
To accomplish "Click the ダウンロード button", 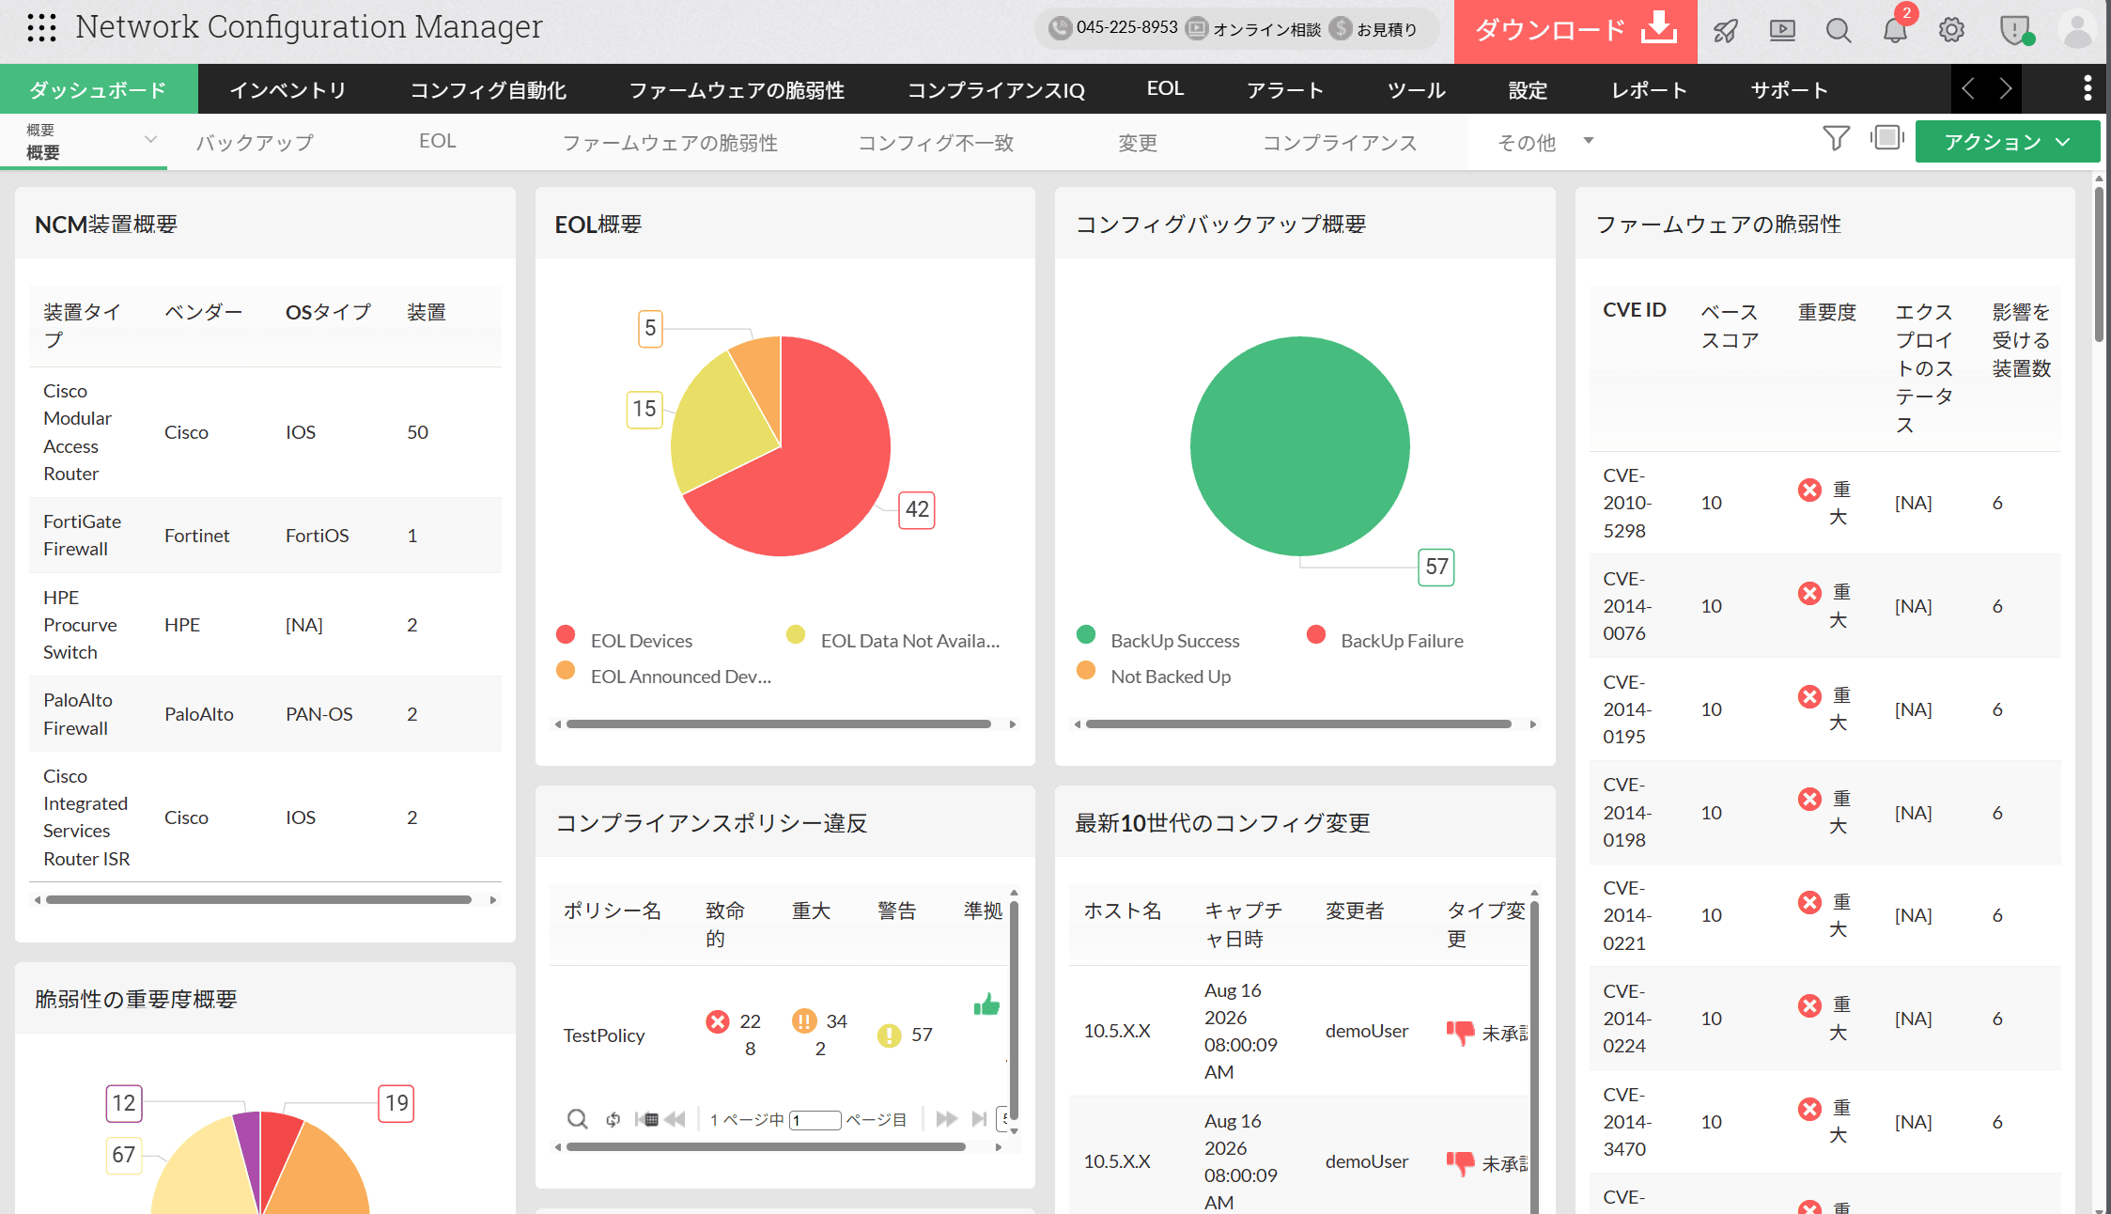I will coord(1575,31).
